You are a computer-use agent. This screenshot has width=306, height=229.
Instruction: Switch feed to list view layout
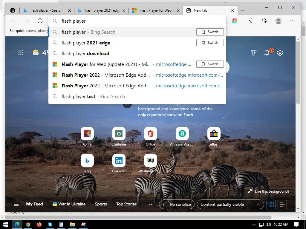(282, 205)
